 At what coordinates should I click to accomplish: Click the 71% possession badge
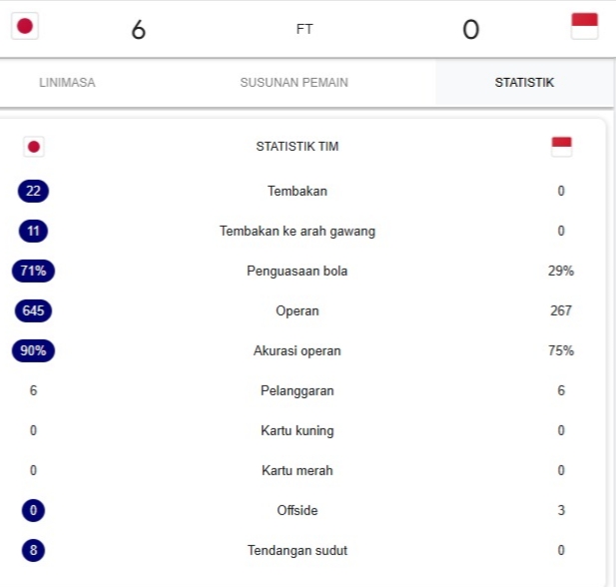(x=33, y=272)
